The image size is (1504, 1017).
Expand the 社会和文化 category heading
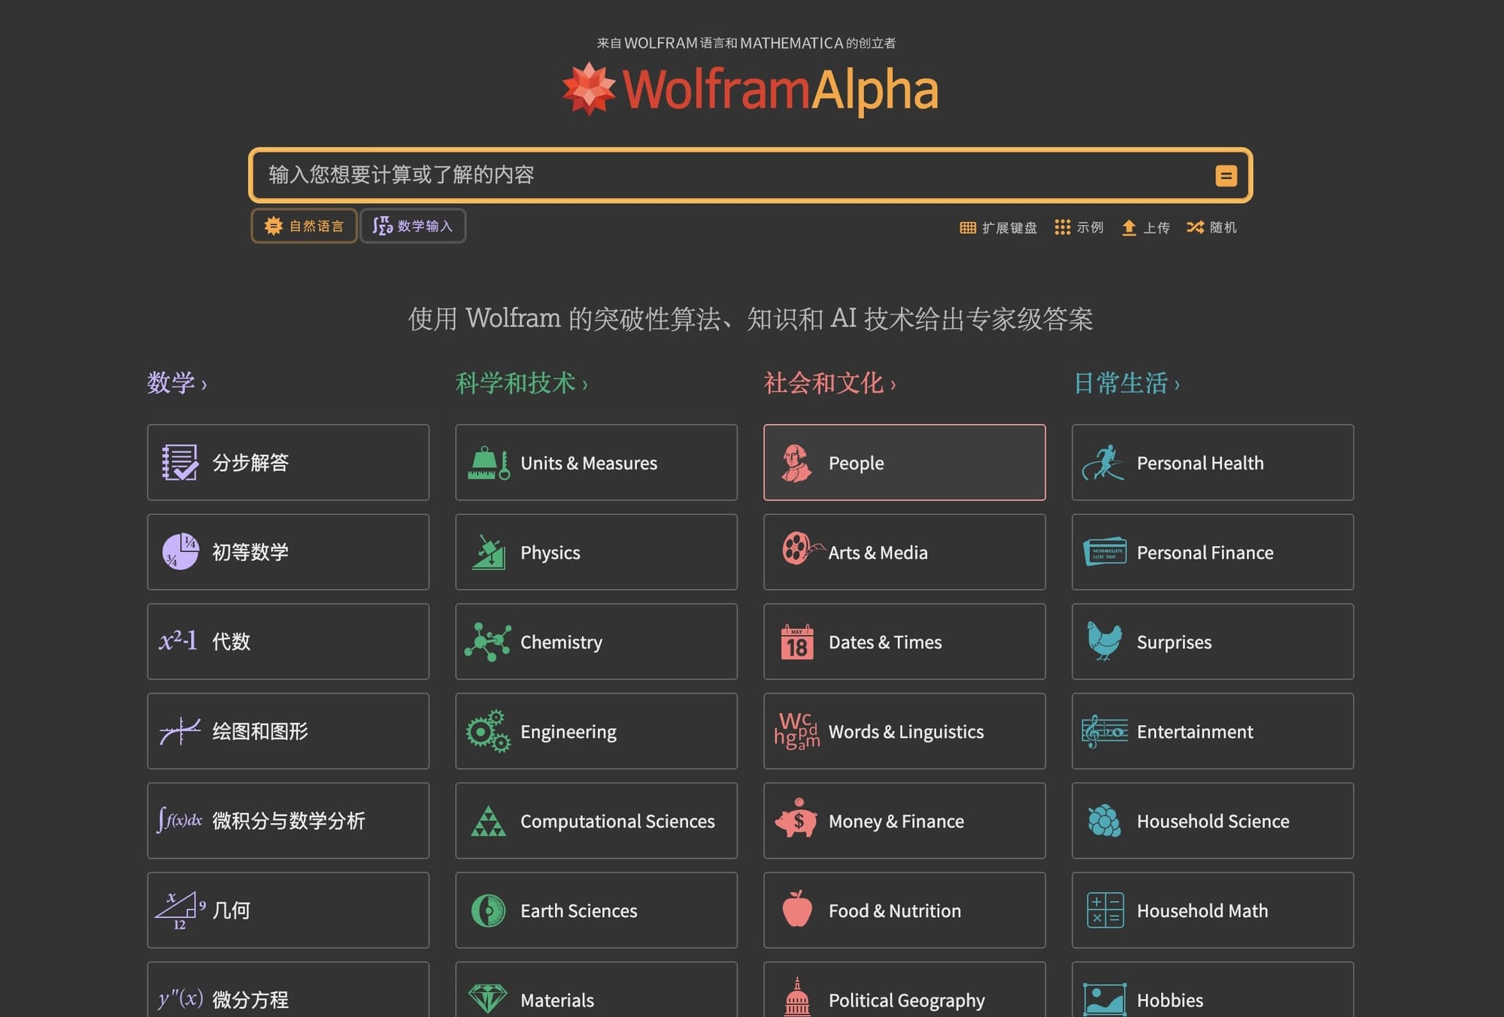(829, 383)
